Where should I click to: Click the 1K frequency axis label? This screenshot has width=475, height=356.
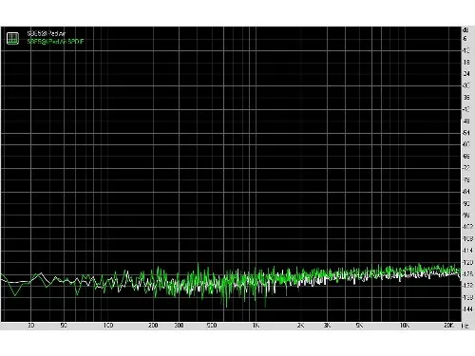pyautogui.click(x=256, y=326)
